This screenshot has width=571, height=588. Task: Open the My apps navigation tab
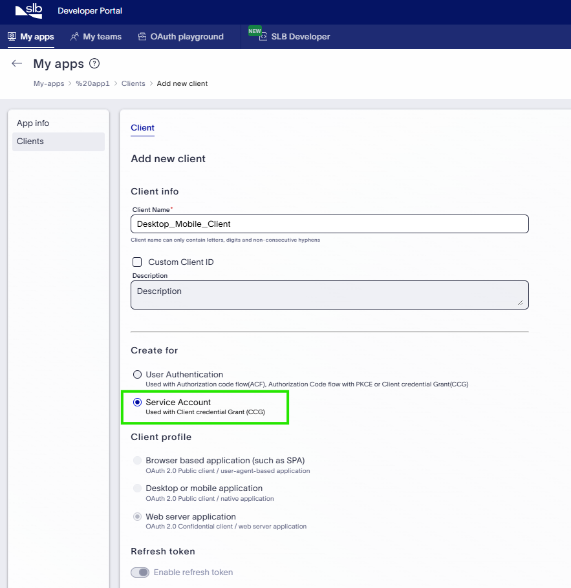31,37
